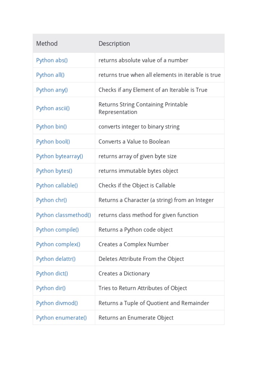Open the Python abs() link

coord(52,61)
